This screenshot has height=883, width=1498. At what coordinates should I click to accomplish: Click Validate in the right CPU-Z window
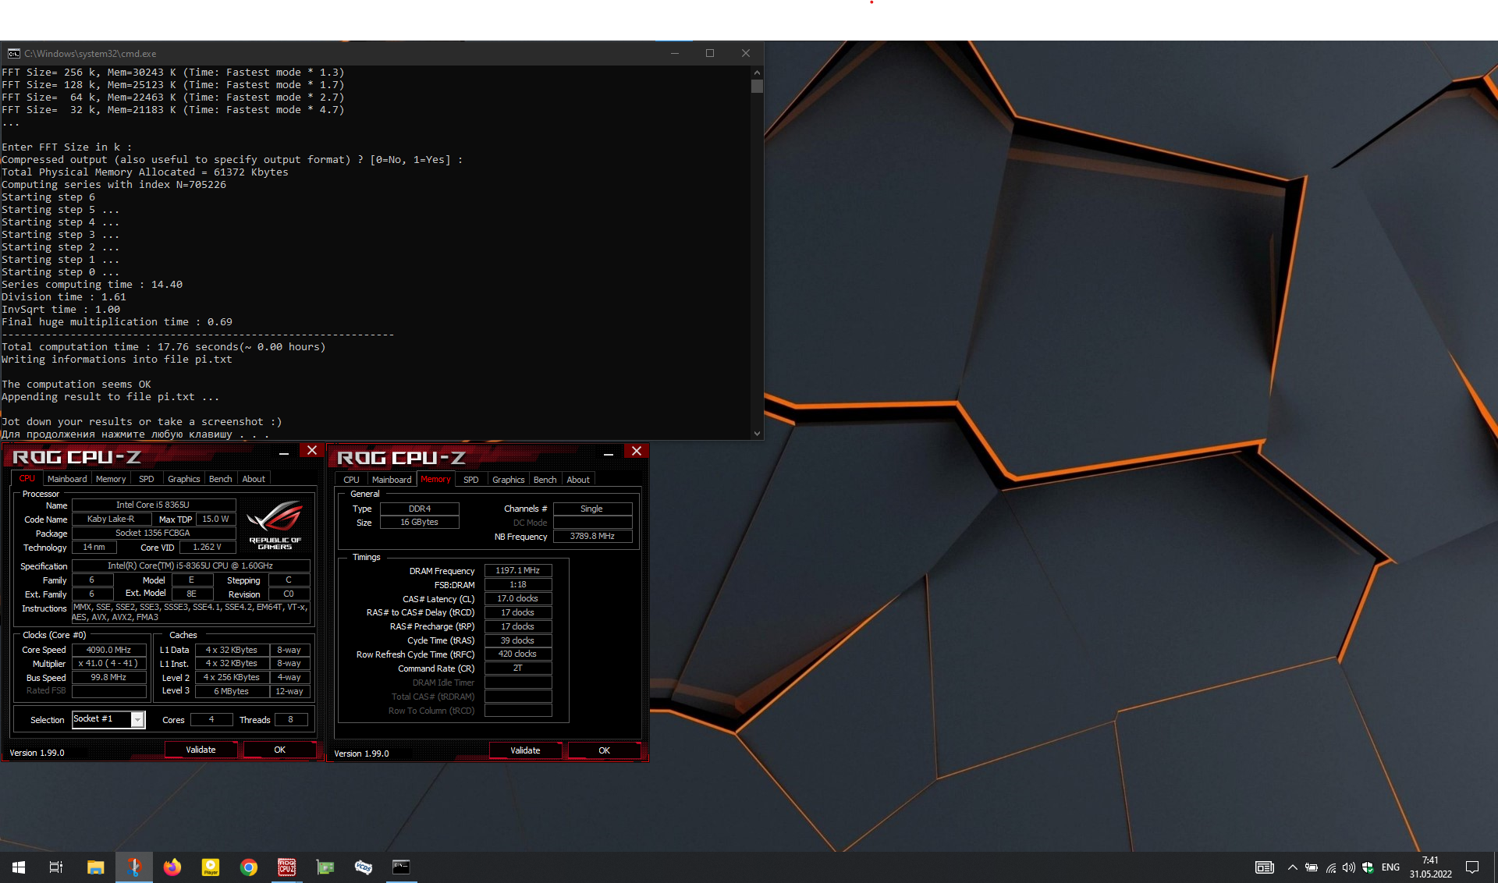(525, 750)
